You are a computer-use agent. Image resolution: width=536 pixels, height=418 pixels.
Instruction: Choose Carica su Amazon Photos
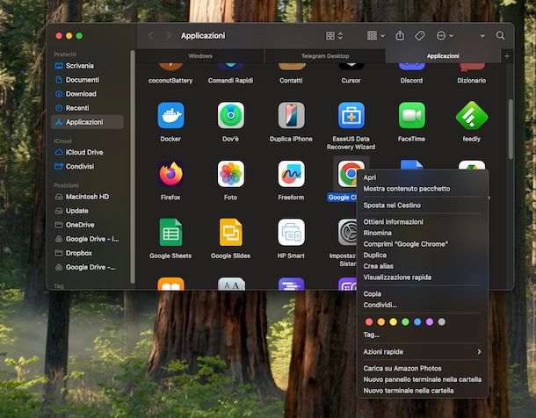(x=422, y=368)
